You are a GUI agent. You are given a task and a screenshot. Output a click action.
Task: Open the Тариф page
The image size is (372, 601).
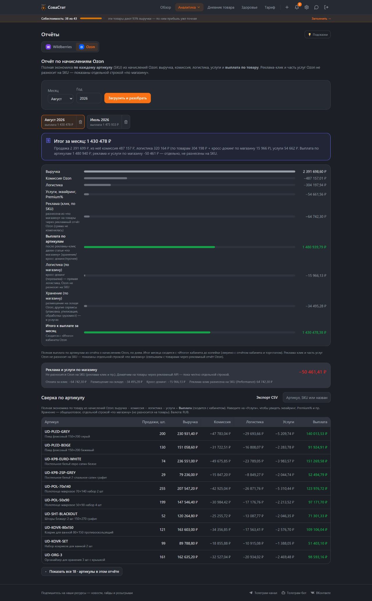pos(270,7)
